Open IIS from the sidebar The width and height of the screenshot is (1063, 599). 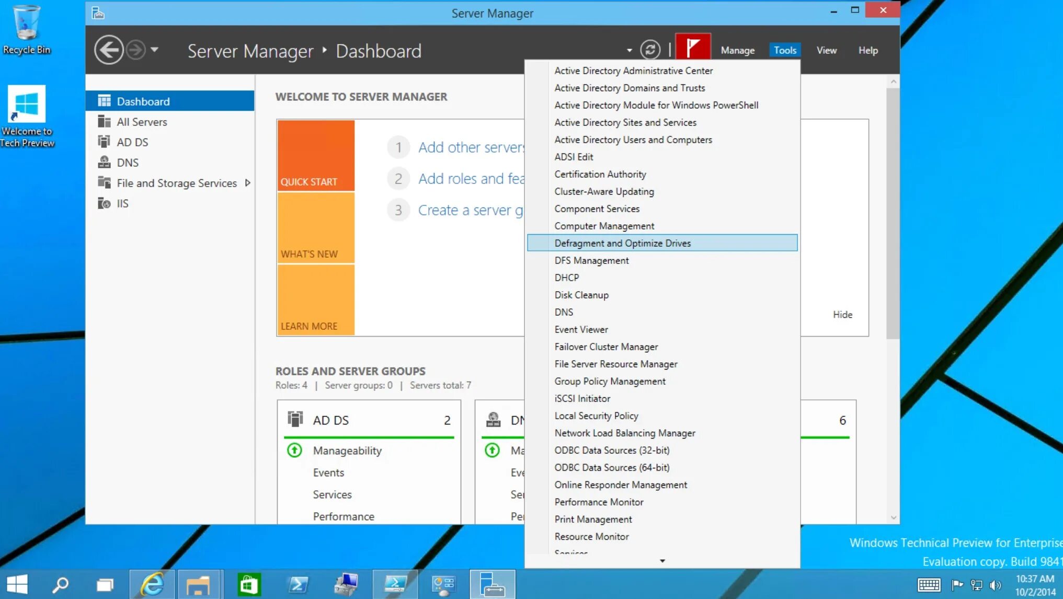click(122, 203)
